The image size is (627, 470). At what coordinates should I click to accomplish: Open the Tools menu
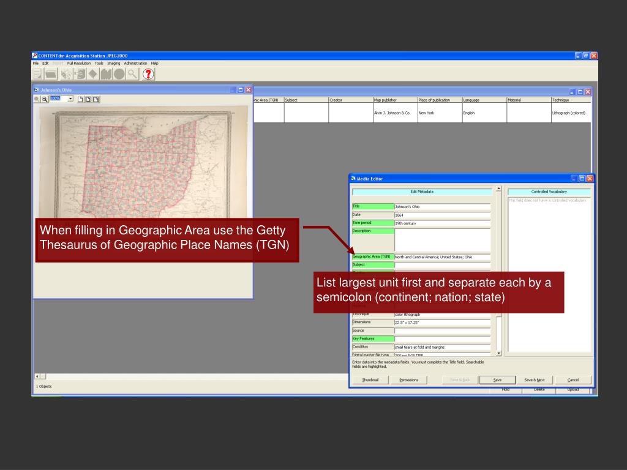(x=99, y=63)
